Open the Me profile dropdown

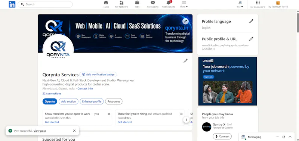[240, 4]
